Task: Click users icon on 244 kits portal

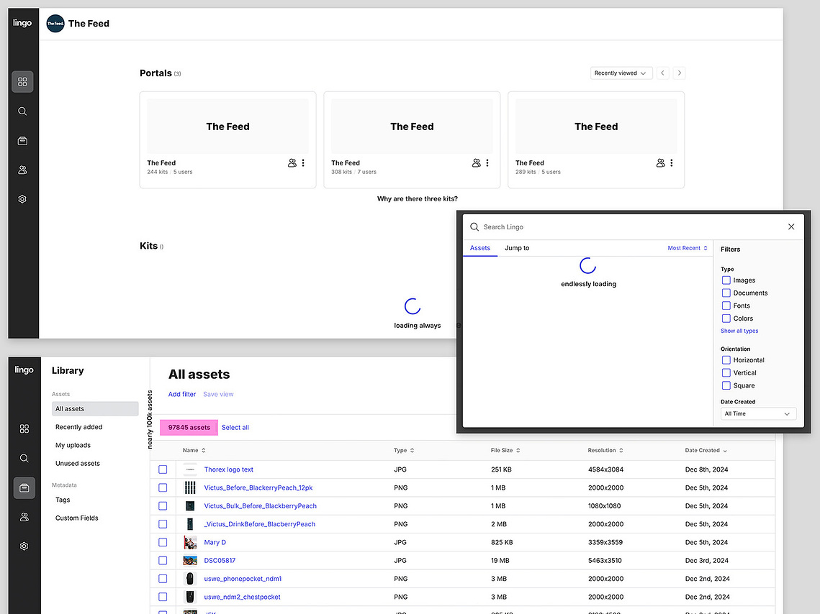Action: [x=292, y=163]
